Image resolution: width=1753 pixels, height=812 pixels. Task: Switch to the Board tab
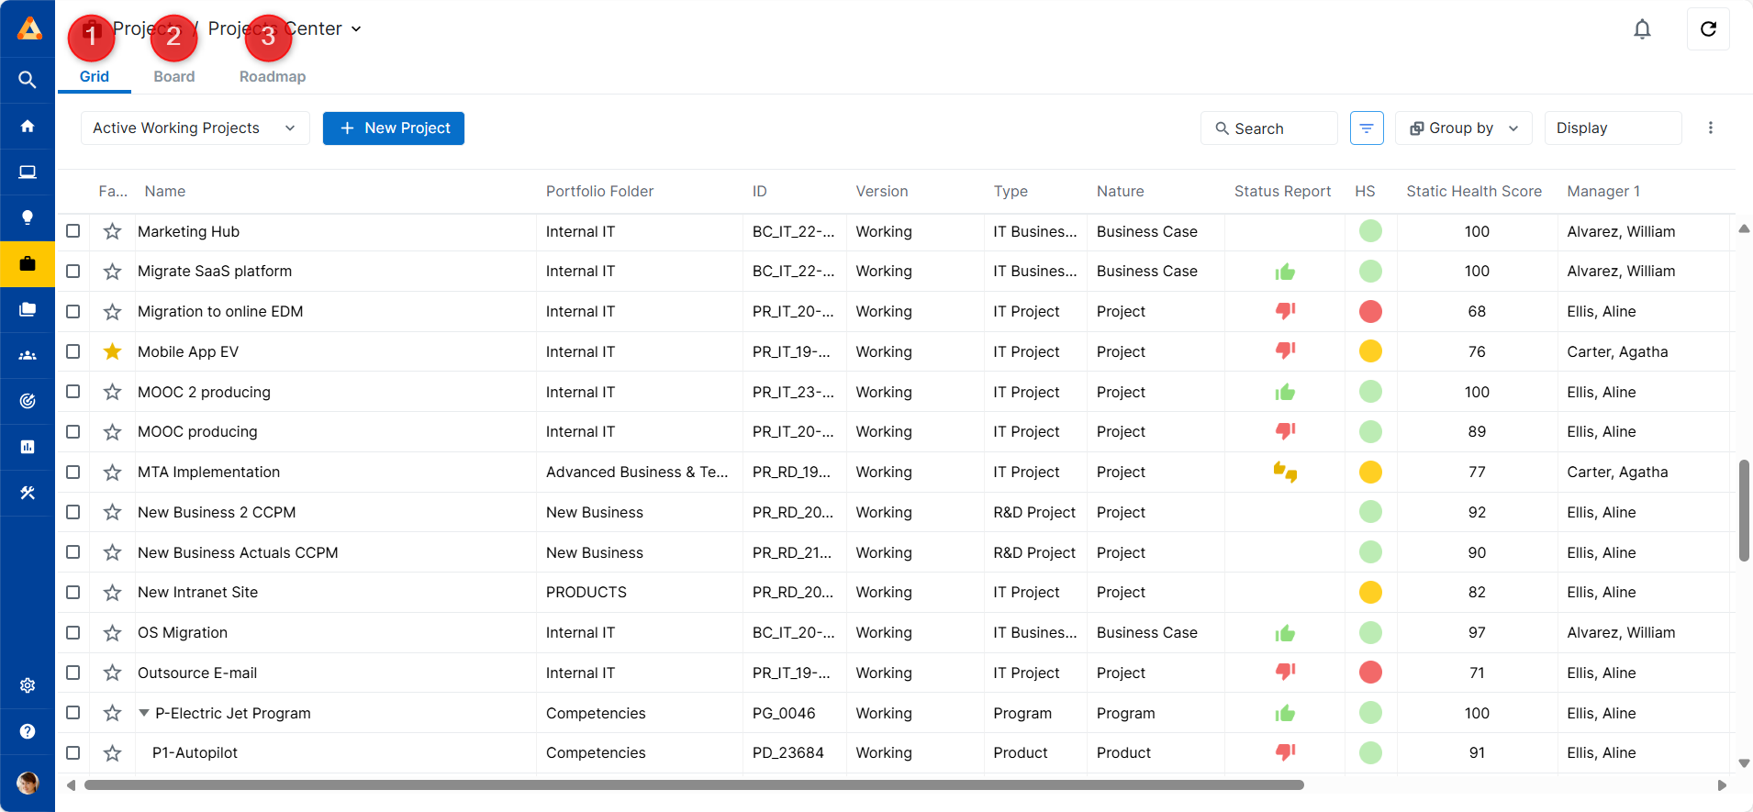coord(173,77)
